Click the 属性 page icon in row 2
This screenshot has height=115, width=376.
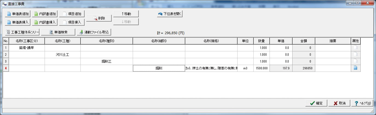pyautogui.click(x=355, y=54)
